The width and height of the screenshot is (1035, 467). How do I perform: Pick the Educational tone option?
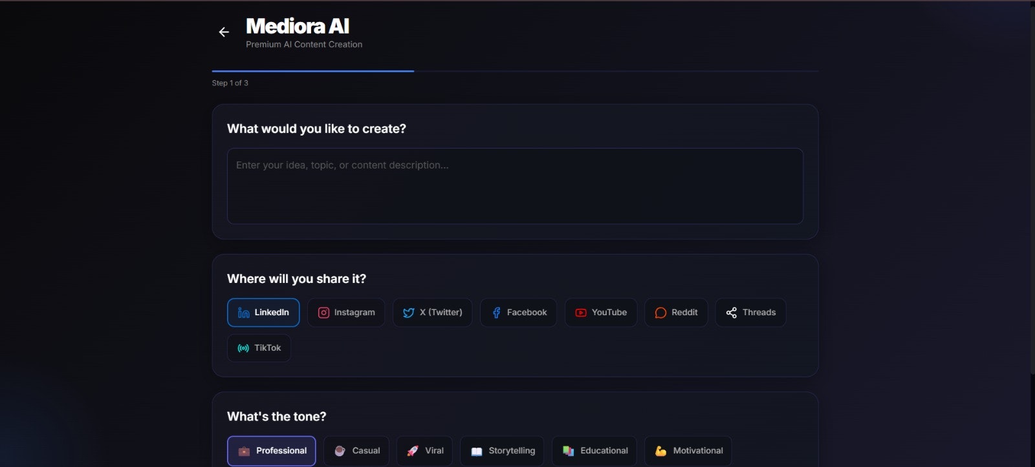tap(594, 451)
